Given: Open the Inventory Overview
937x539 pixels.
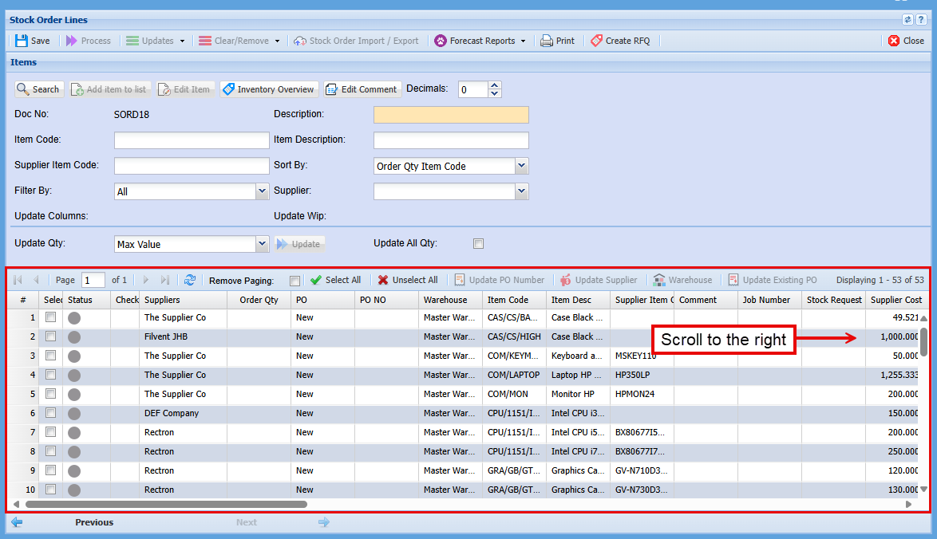Looking at the screenshot, I should [268, 89].
